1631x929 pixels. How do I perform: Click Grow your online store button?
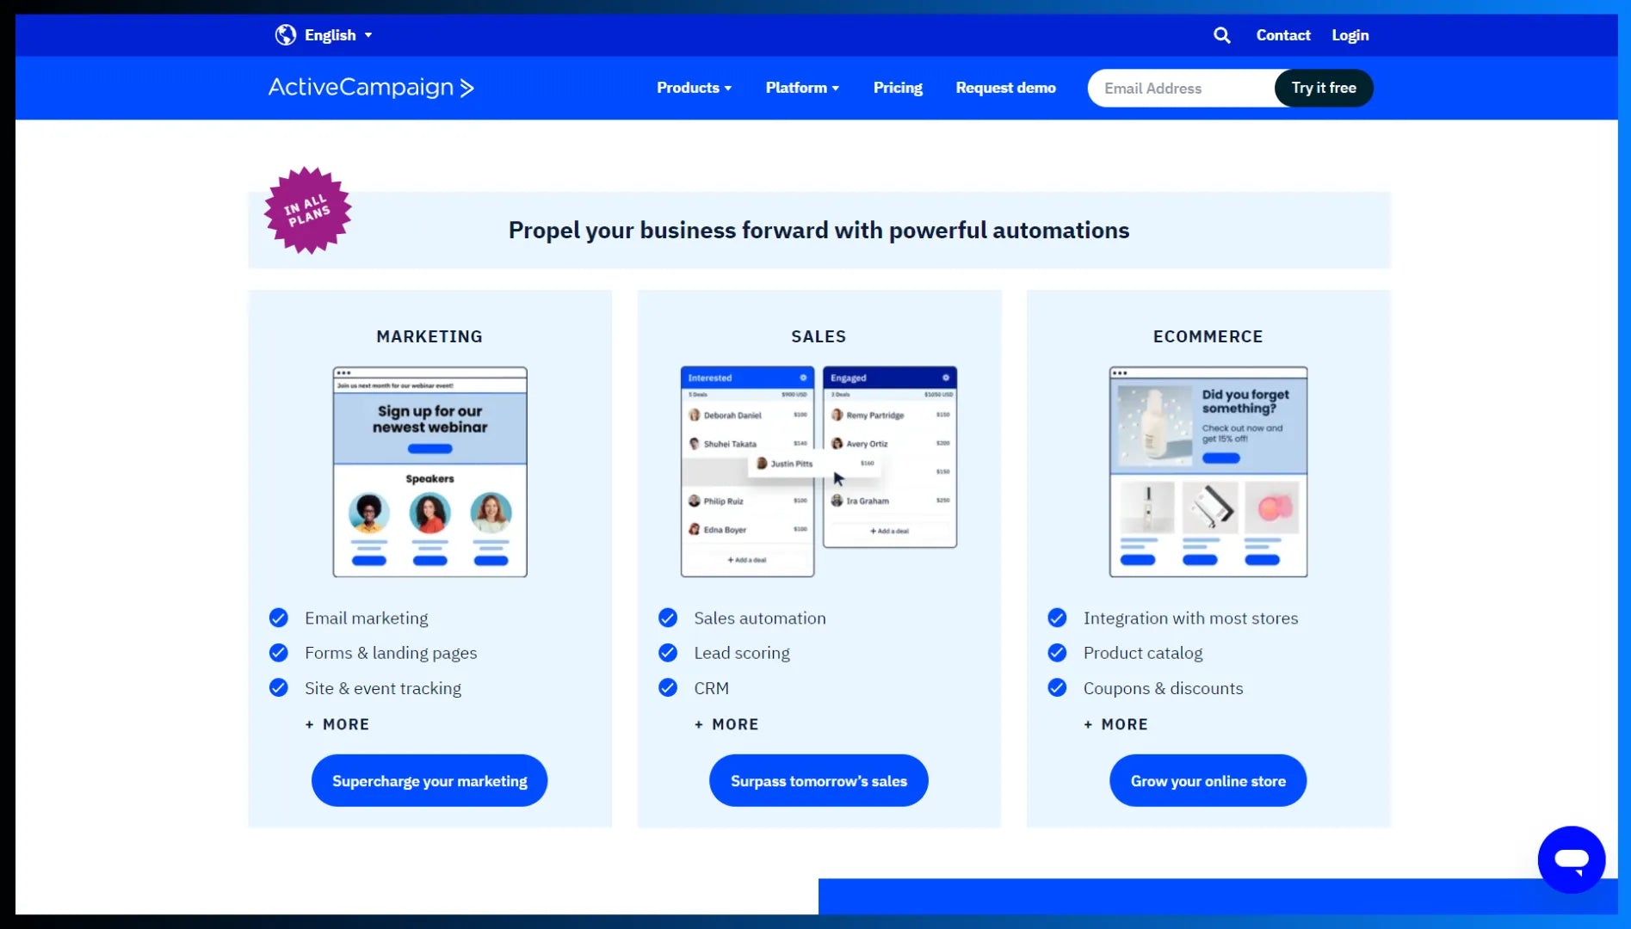(x=1208, y=780)
